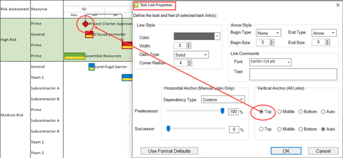Click the Assemble Resources task label
The image size is (343, 158).
pyautogui.click(x=103, y=56)
